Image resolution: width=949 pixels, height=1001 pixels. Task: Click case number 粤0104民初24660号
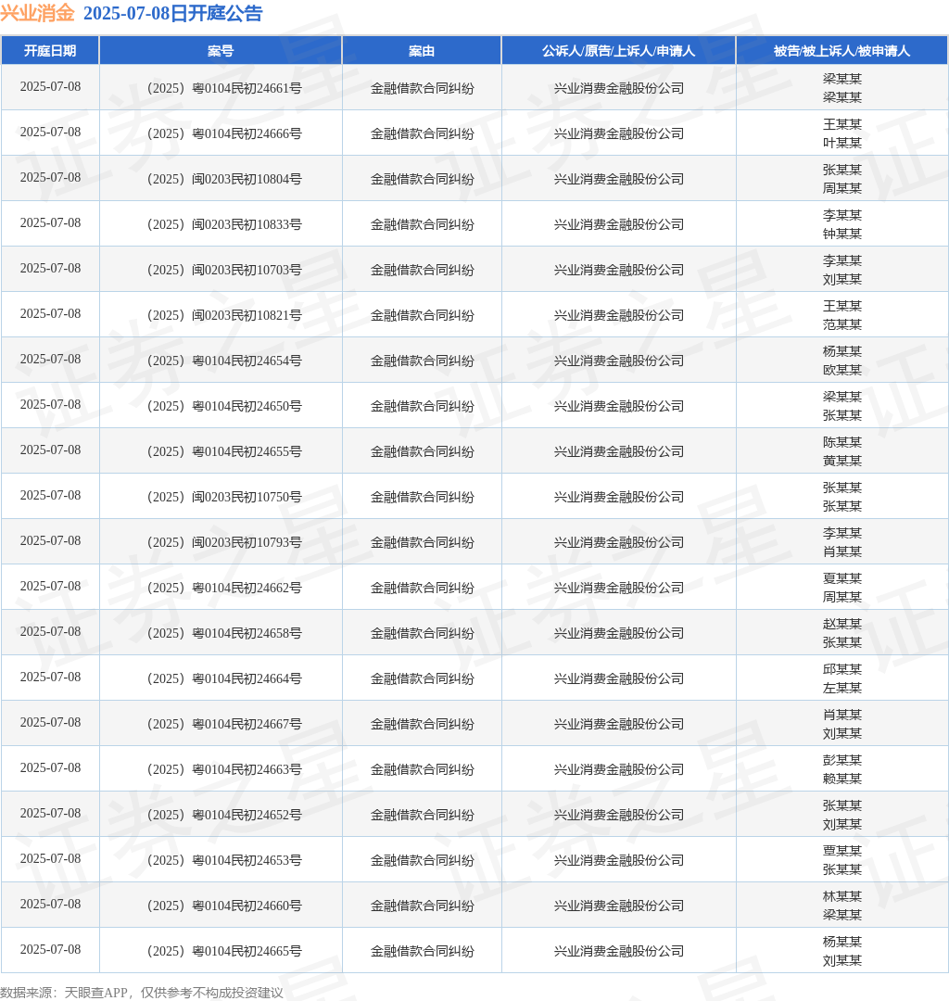224,904
